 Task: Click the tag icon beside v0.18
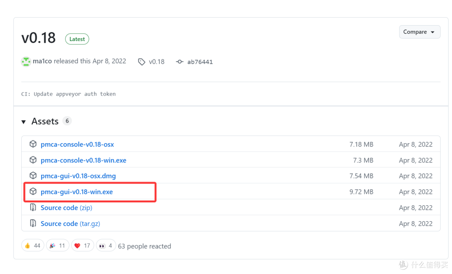(x=141, y=62)
